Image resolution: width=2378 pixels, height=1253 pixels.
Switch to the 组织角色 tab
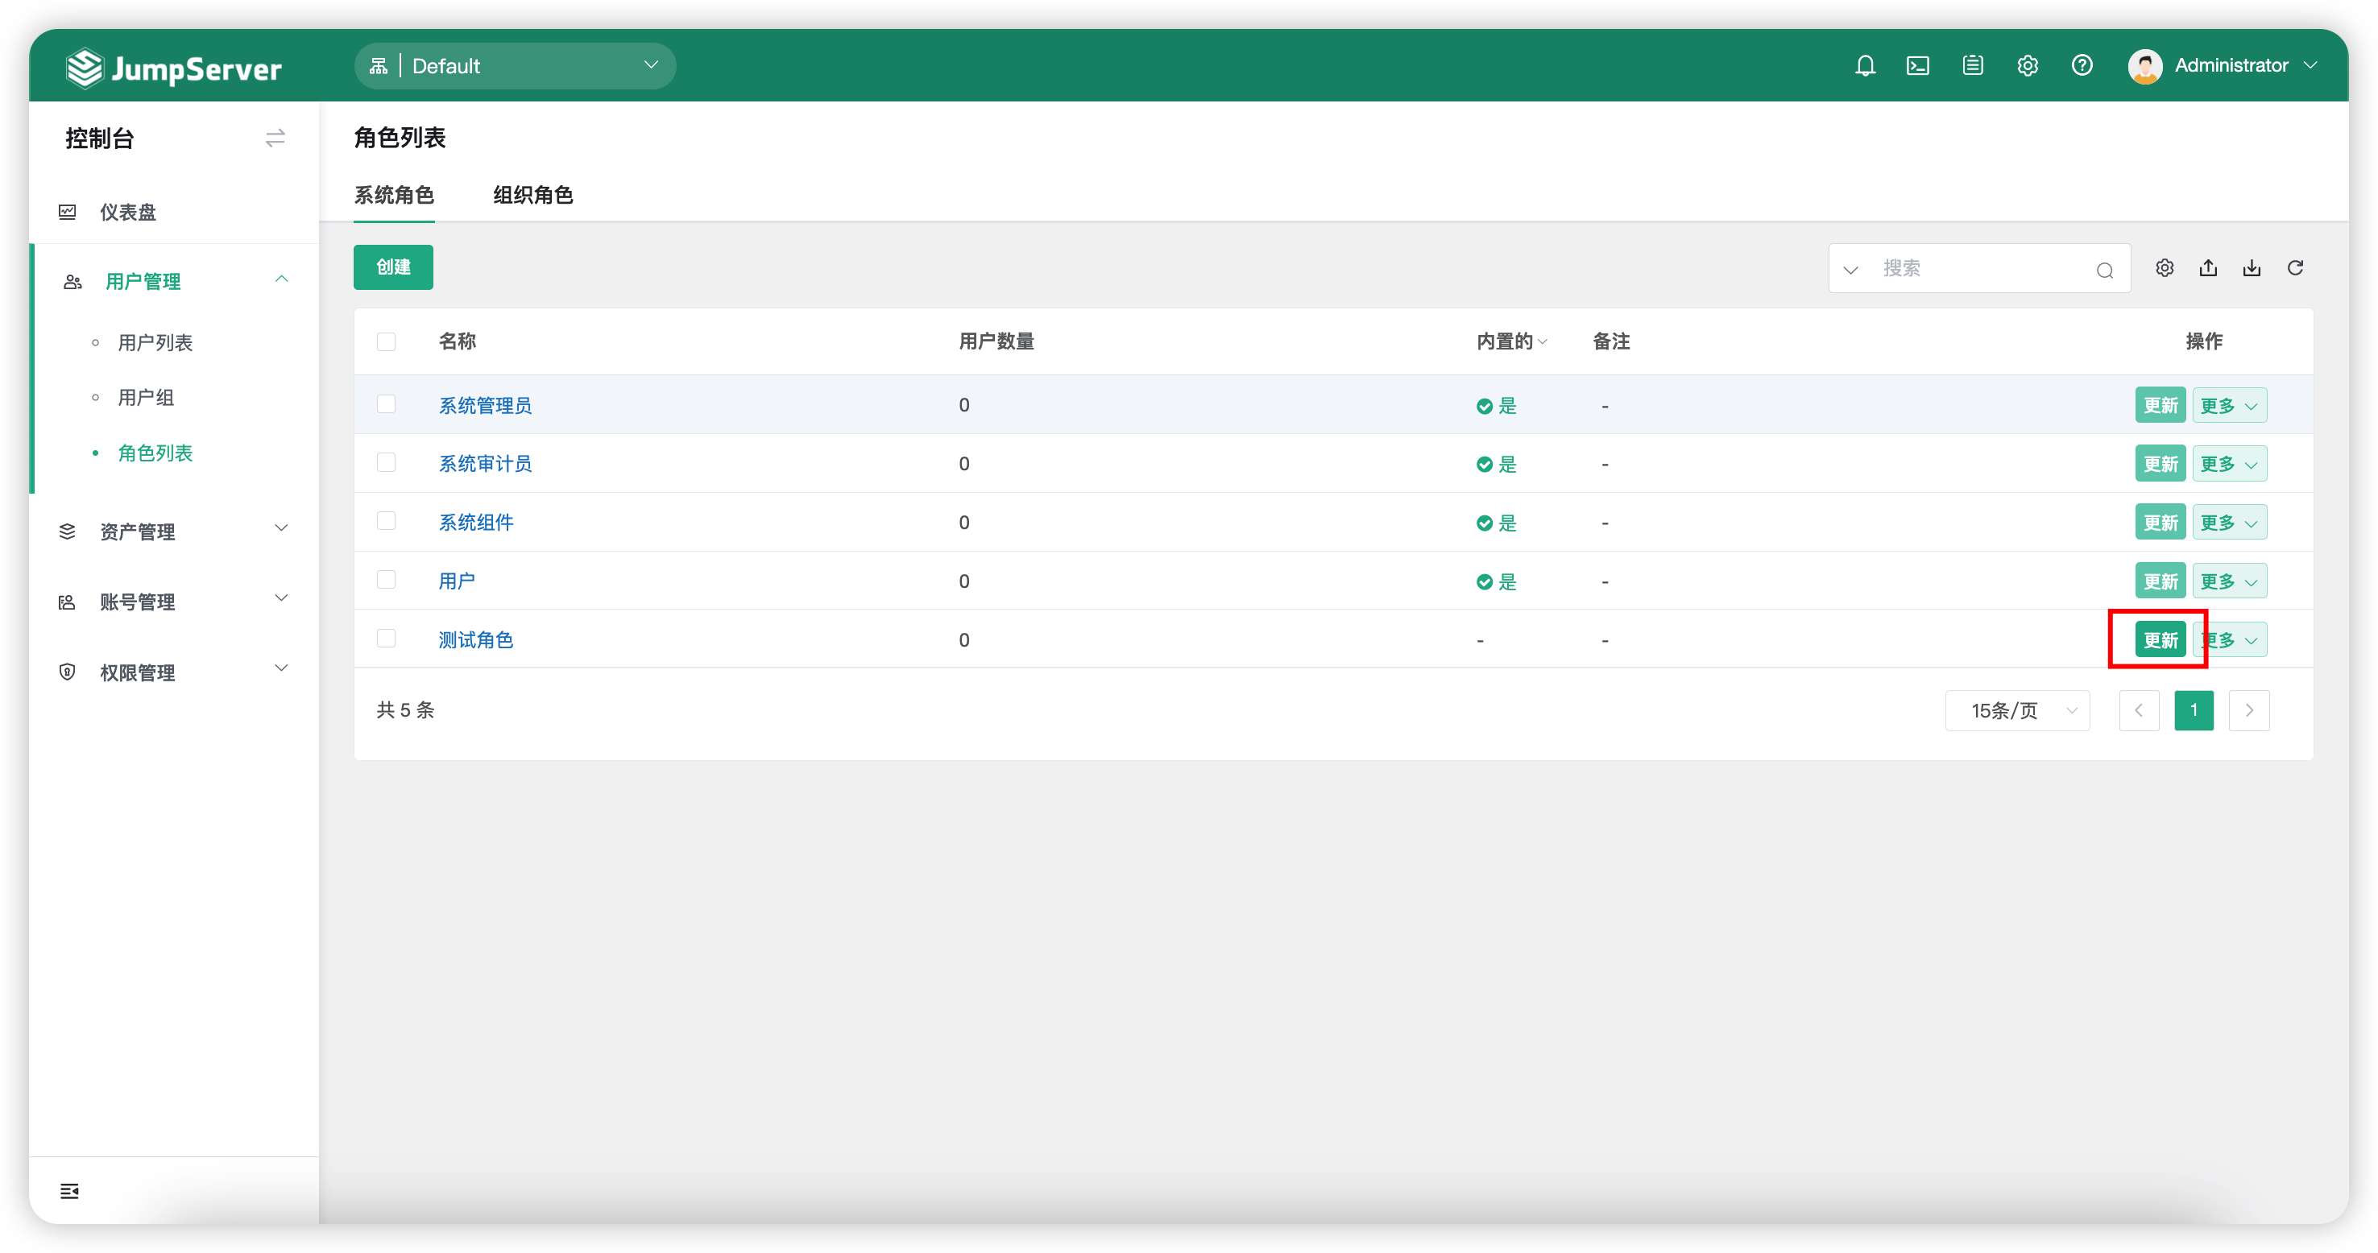click(x=532, y=195)
